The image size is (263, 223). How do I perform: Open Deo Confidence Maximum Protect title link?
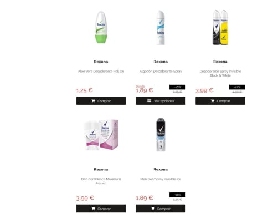coord(101,181)
